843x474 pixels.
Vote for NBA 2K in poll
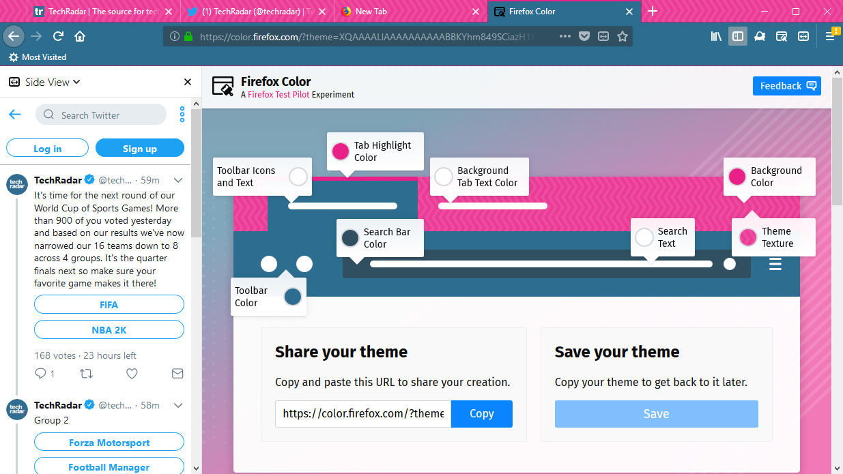pos(109,329)
